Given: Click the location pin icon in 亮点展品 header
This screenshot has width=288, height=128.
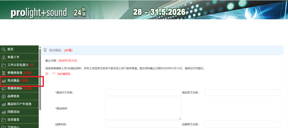Looking at the screenshot, I should [x=45, y=50].
